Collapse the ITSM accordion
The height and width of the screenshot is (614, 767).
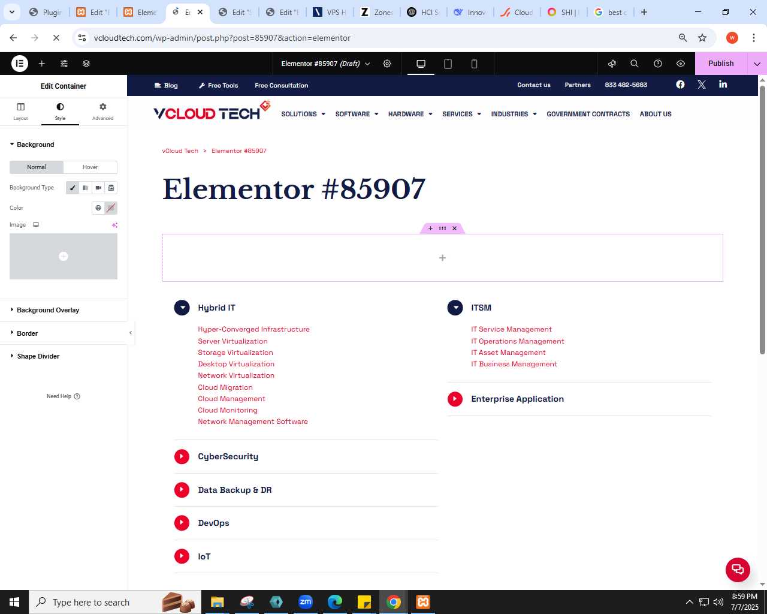pyautogui.click(x=455, y=308)
